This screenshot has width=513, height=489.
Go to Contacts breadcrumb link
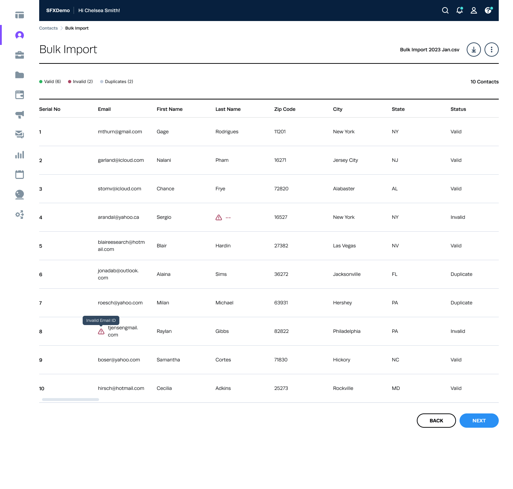pyautogui.click(x=48, y=28)
